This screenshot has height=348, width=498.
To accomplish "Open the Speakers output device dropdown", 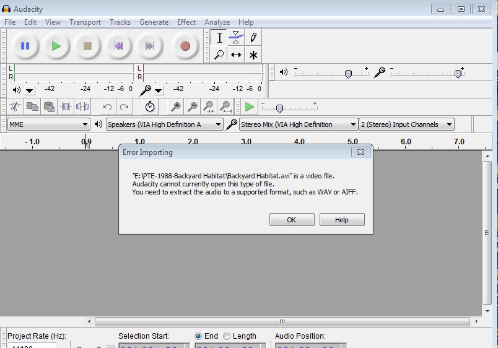I will coord(165,124).
